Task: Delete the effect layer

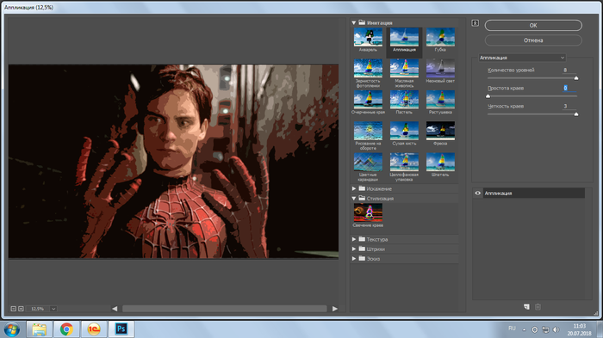Action: tap(538, 307)
